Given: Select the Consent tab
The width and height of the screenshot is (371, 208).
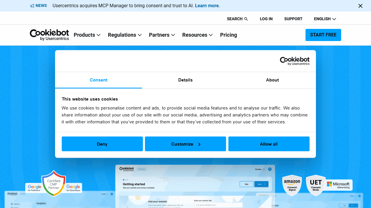Looking at the screenshot, I should (99, 80).
